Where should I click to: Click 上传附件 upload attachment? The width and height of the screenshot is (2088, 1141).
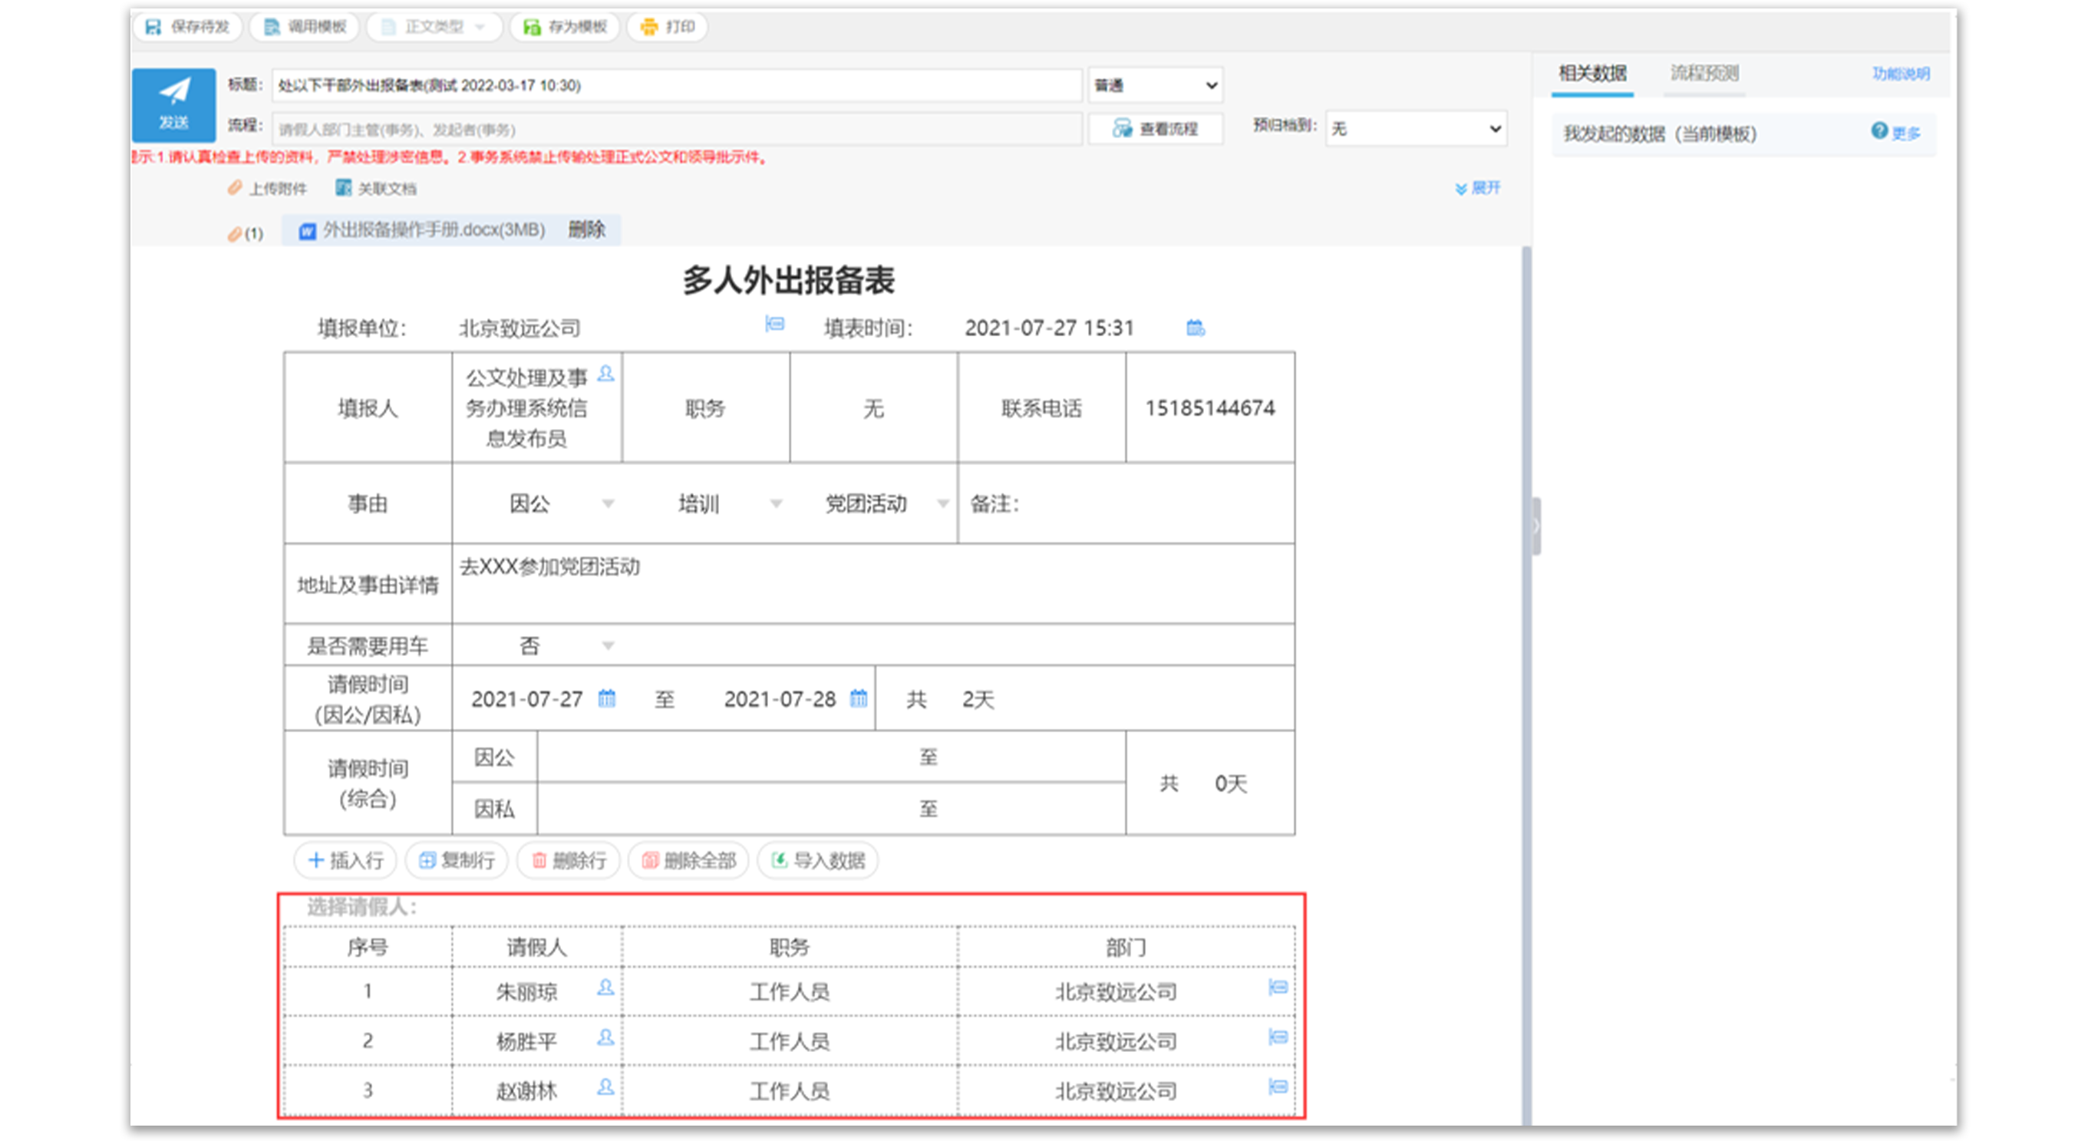268,188
